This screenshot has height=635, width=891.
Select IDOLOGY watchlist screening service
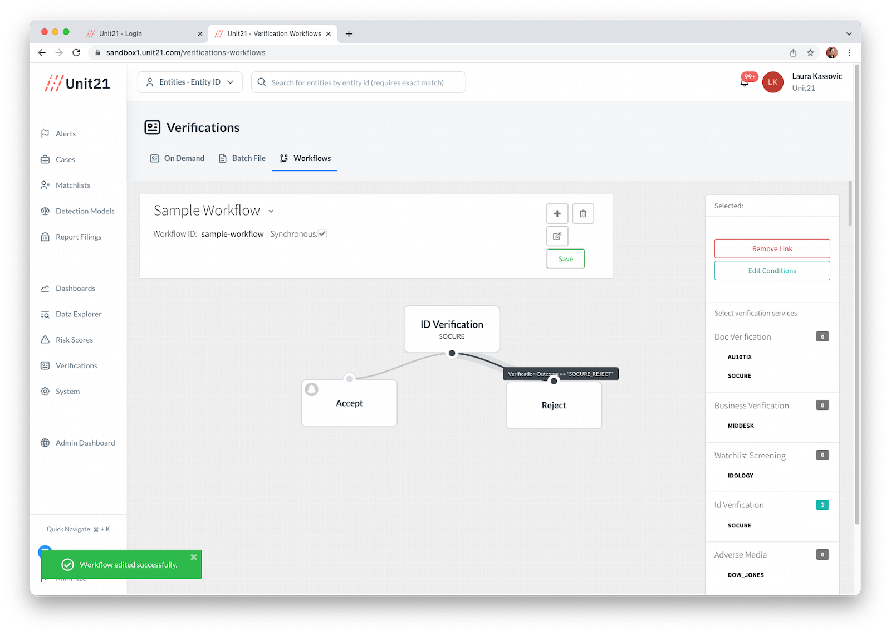741,476
